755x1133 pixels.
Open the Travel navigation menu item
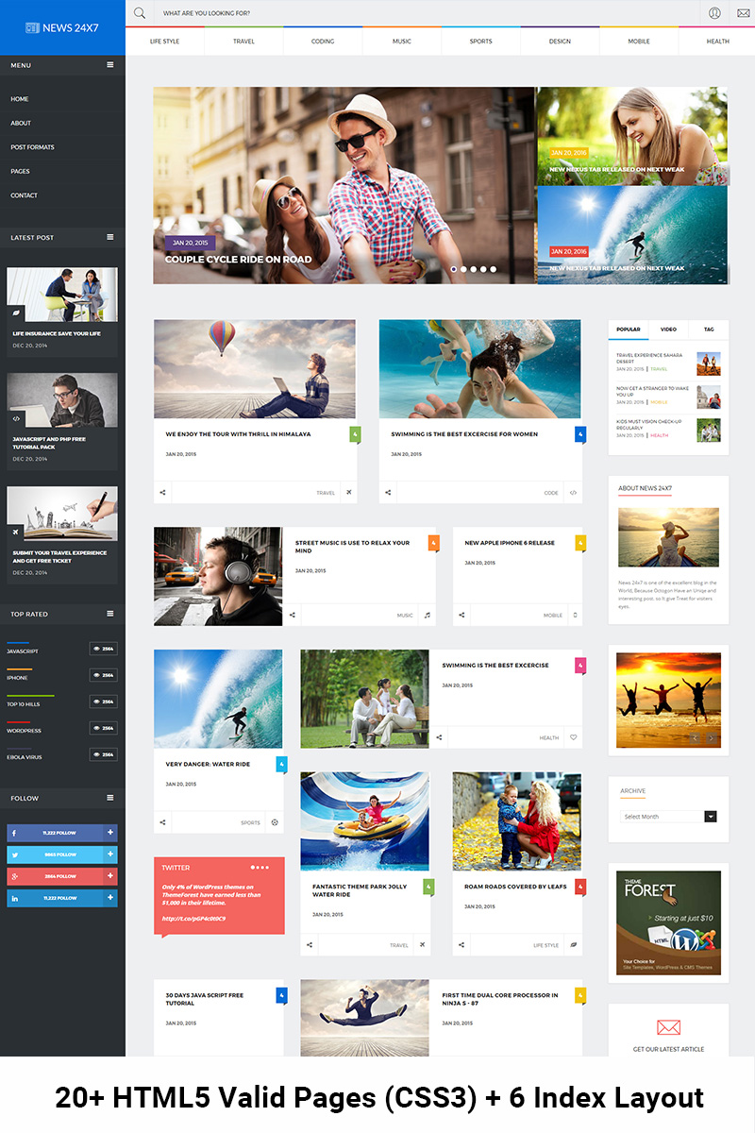click(243, 42)
